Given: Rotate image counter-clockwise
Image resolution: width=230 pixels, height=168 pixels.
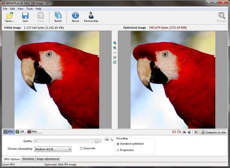Looking at the screenshot, I should point(174,132).
